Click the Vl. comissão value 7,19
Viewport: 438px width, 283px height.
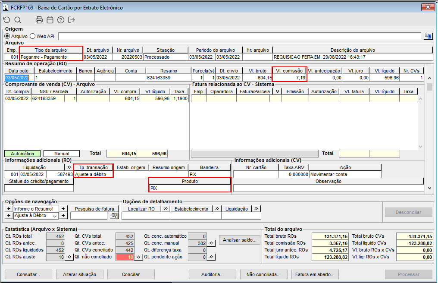tap(289, 78)
